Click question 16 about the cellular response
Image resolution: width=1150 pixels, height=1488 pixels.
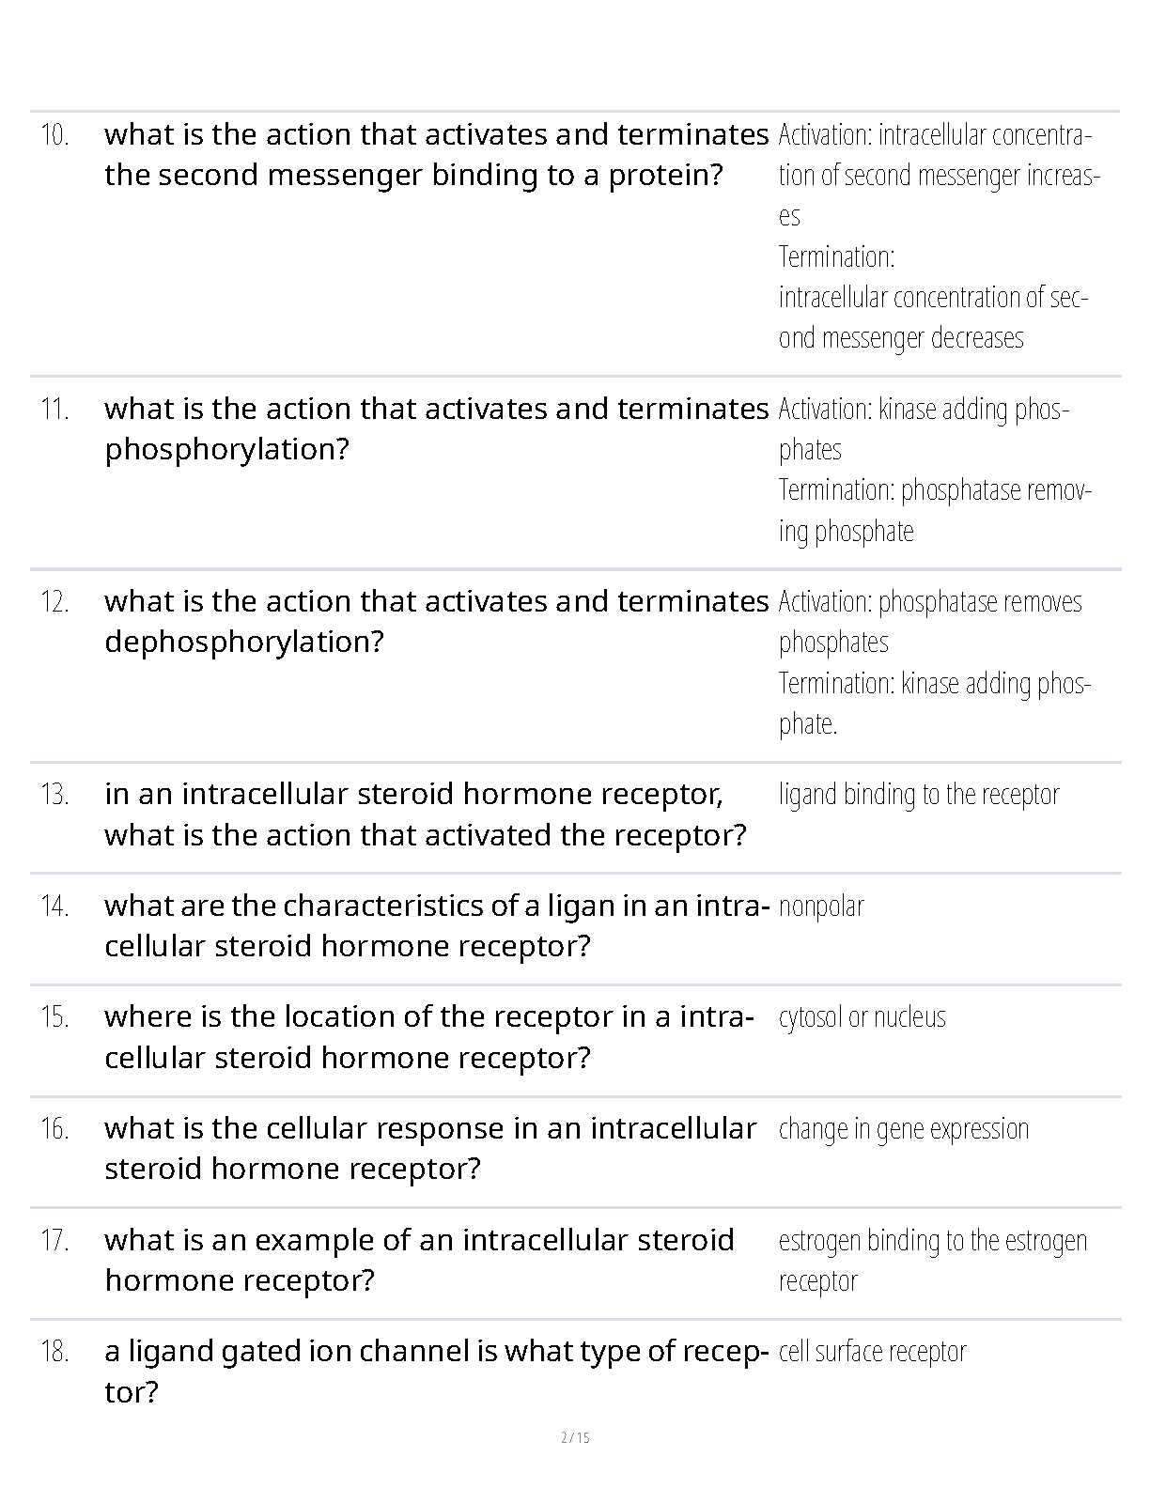pyautogui.click(x=430, y=1148)
